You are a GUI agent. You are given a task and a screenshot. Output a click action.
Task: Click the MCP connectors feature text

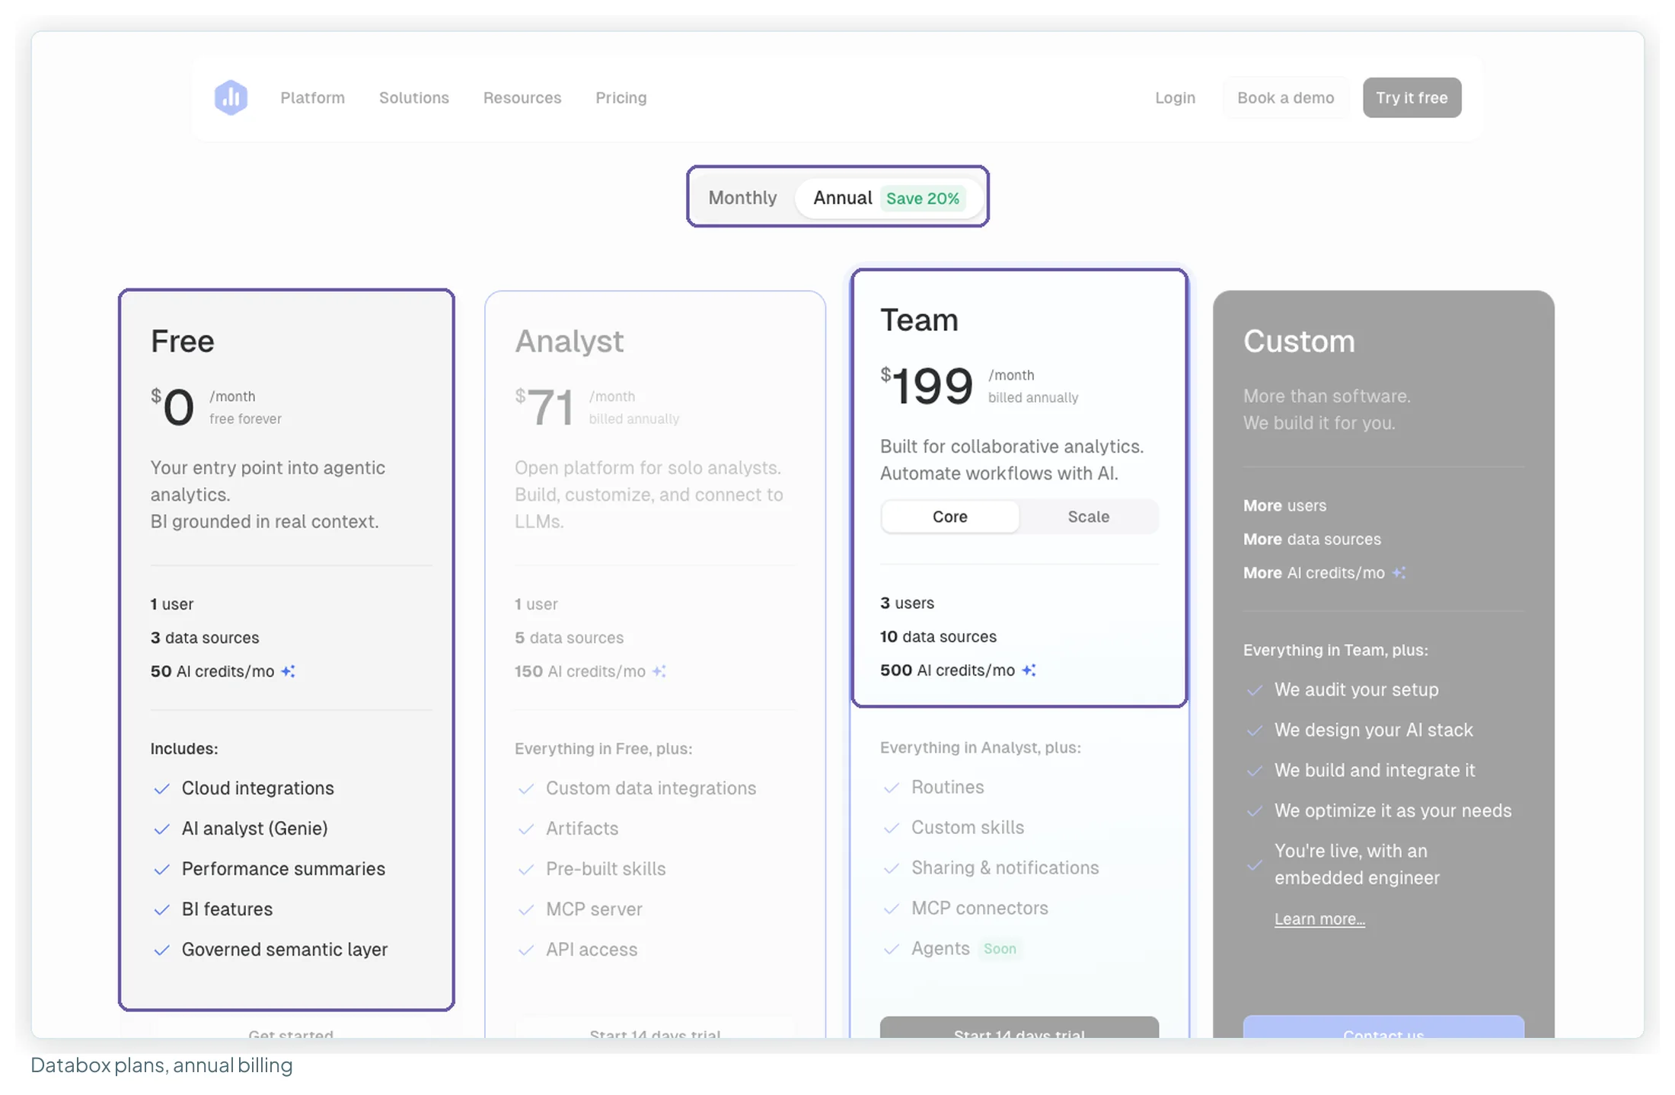(980, 908)
